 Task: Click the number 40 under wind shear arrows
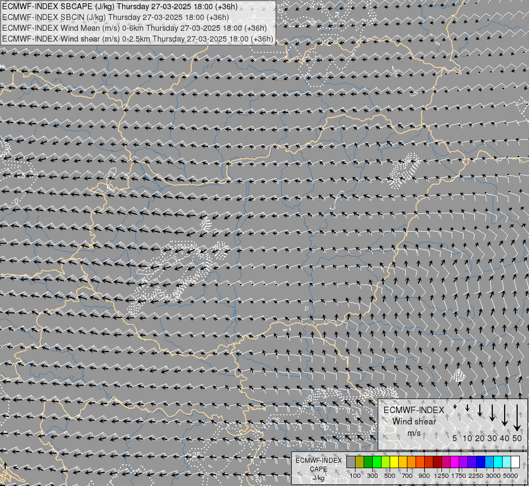pyautogui.click(x=504, y=438)
